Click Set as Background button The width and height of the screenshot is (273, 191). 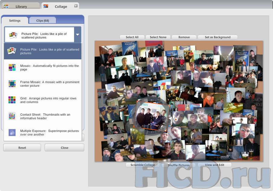(217, 37)
